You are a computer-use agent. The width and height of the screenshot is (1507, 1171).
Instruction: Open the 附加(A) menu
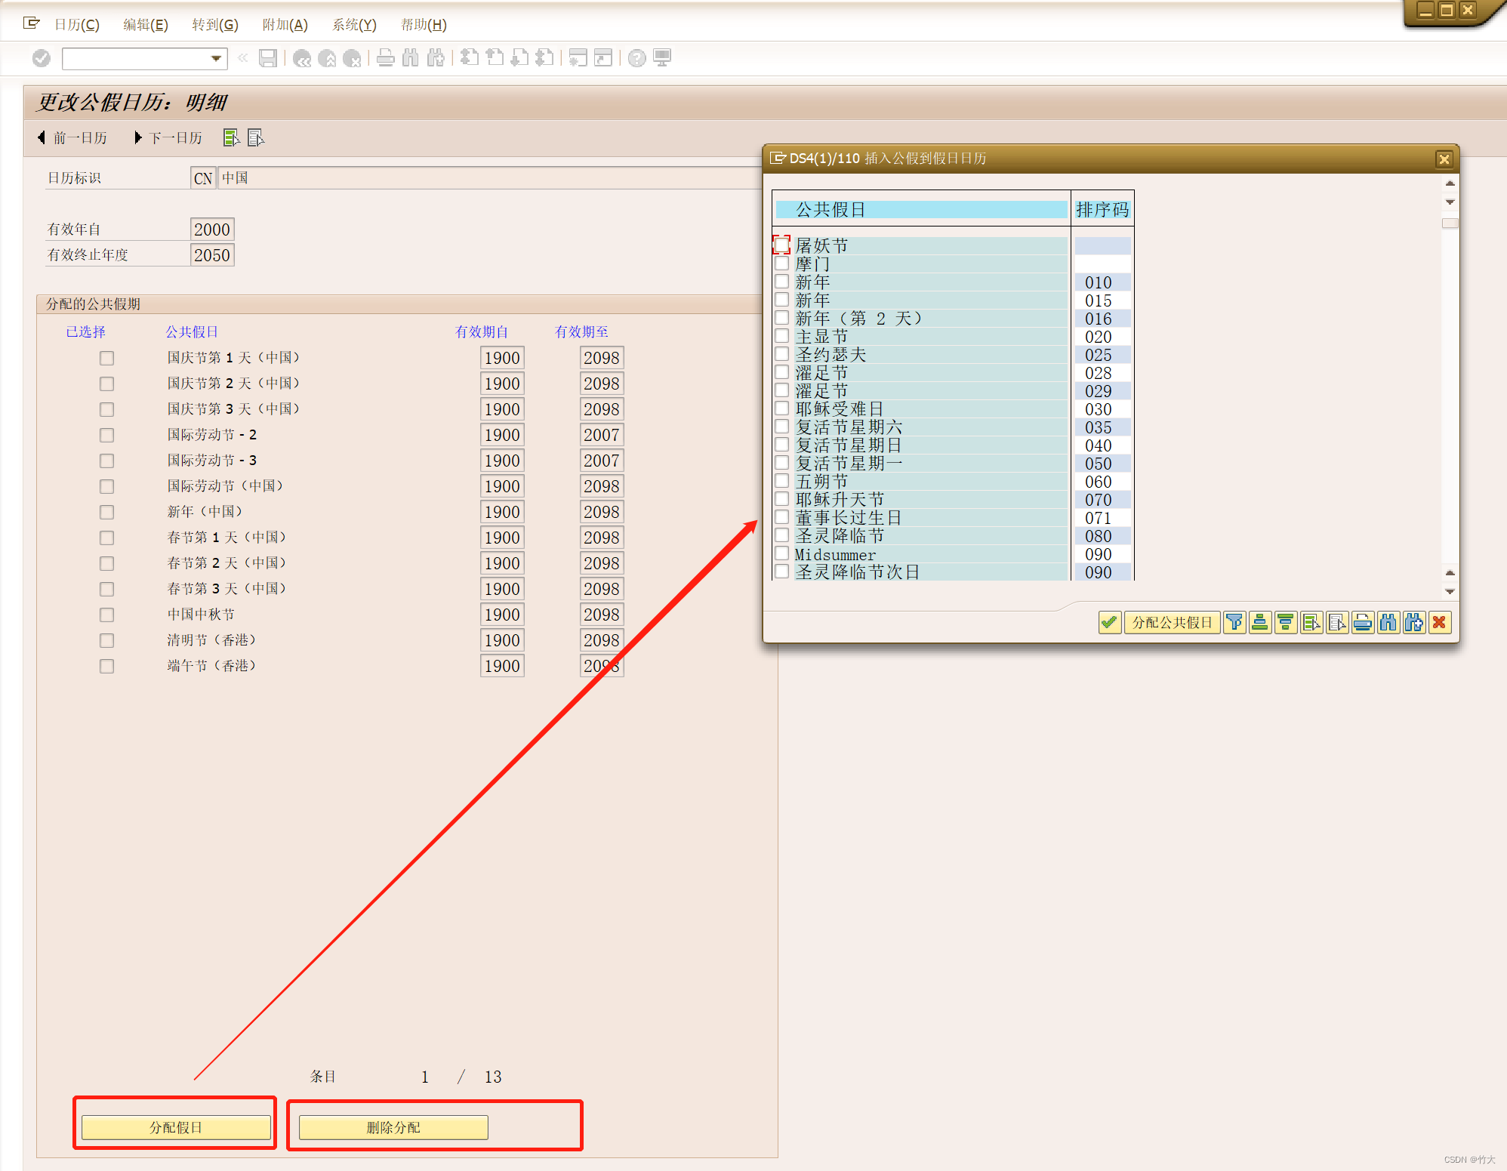tap(285, 25)
